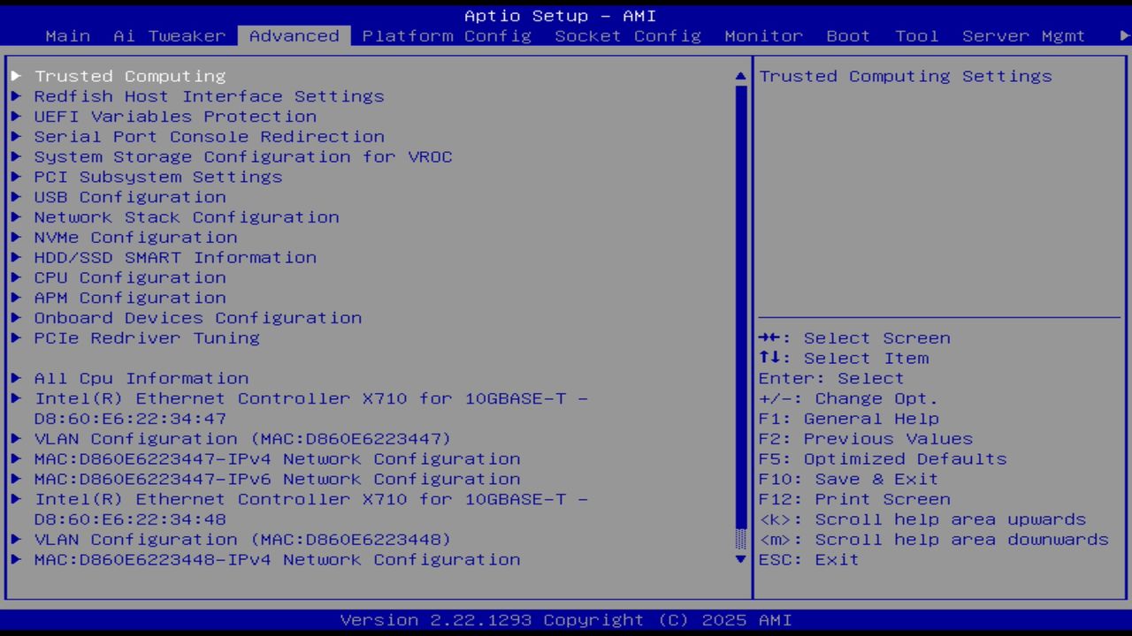
Task: Click the scroll-up arrow on the scrollbar
Action: 739,76
